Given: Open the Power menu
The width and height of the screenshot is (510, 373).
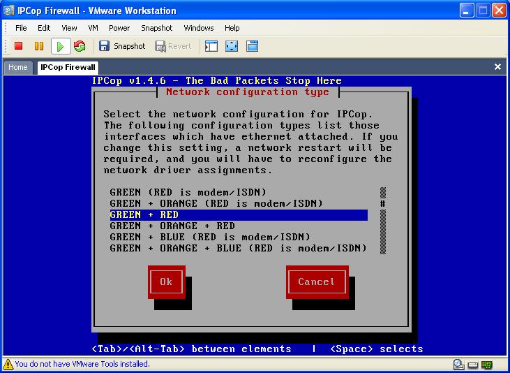Looking at the screenshot, I should pos(119,28).
